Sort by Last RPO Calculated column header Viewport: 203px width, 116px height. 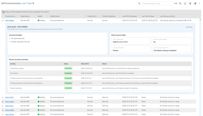pos(129,16)
